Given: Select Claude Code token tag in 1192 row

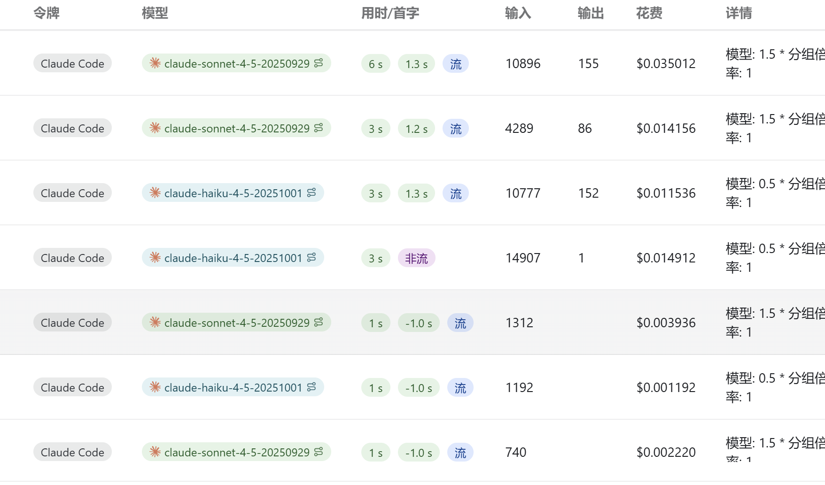Looking at the screenshot, I should pyautogui.click(x=72, y=387).
